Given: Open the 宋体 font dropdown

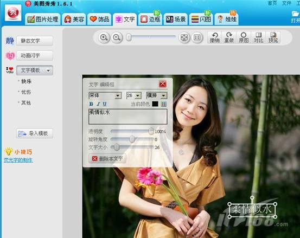Looking at the screenshot, I should click(105, 95).
